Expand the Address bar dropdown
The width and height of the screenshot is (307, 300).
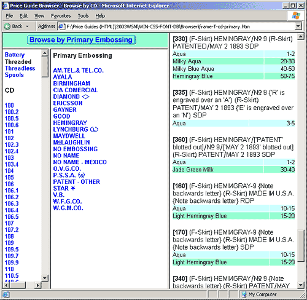pos(298,26)
